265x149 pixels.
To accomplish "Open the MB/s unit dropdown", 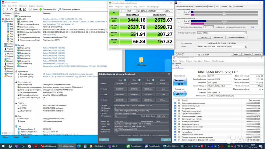I will (x=168, y=11).
